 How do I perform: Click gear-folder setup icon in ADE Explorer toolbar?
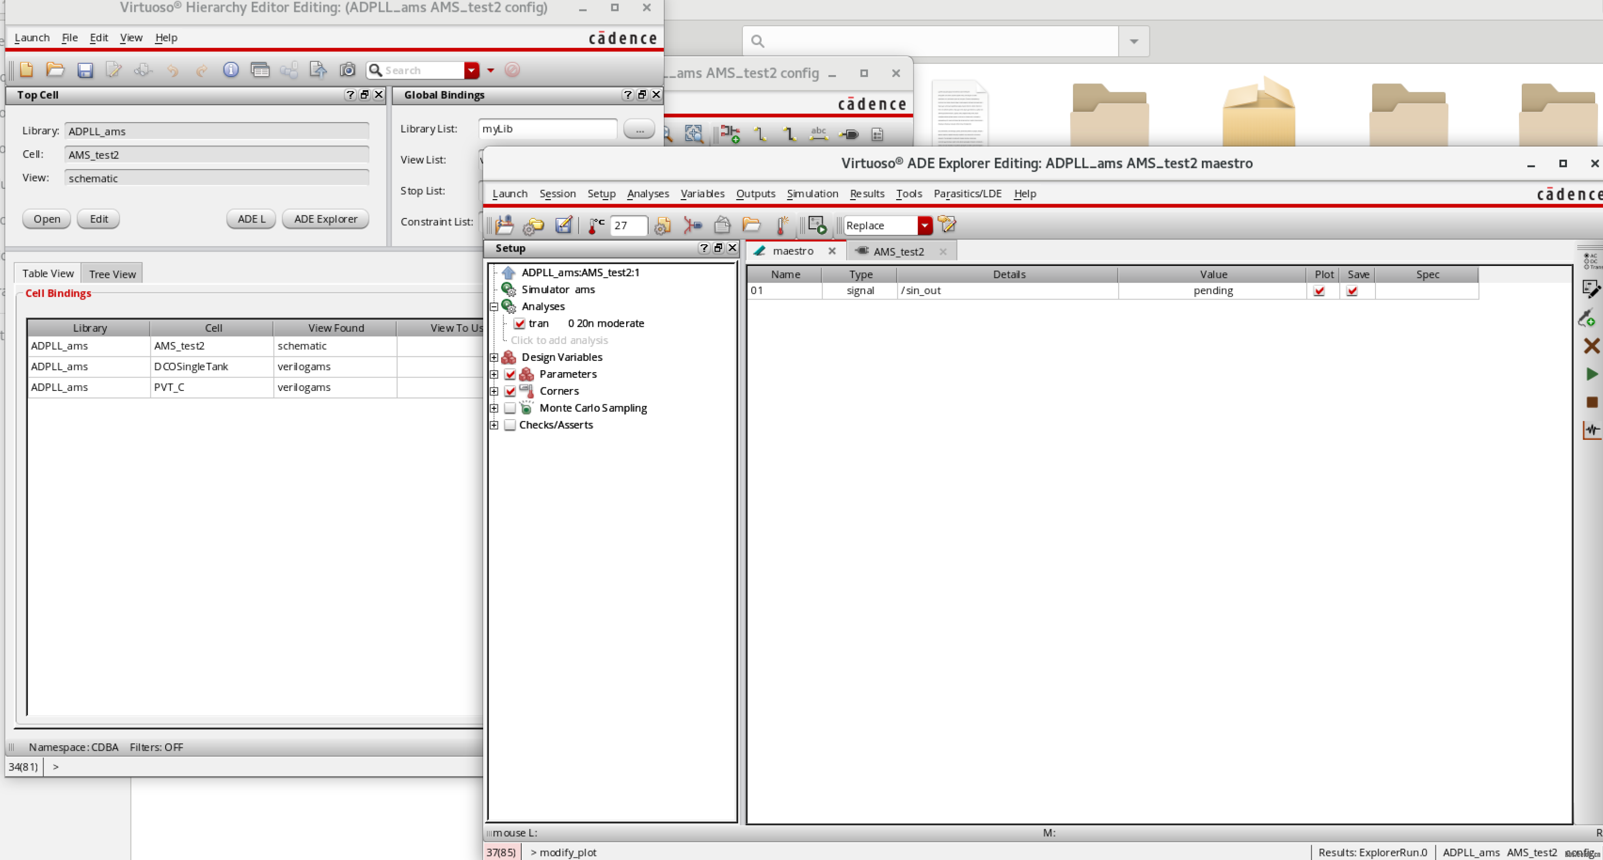[533, 225]
